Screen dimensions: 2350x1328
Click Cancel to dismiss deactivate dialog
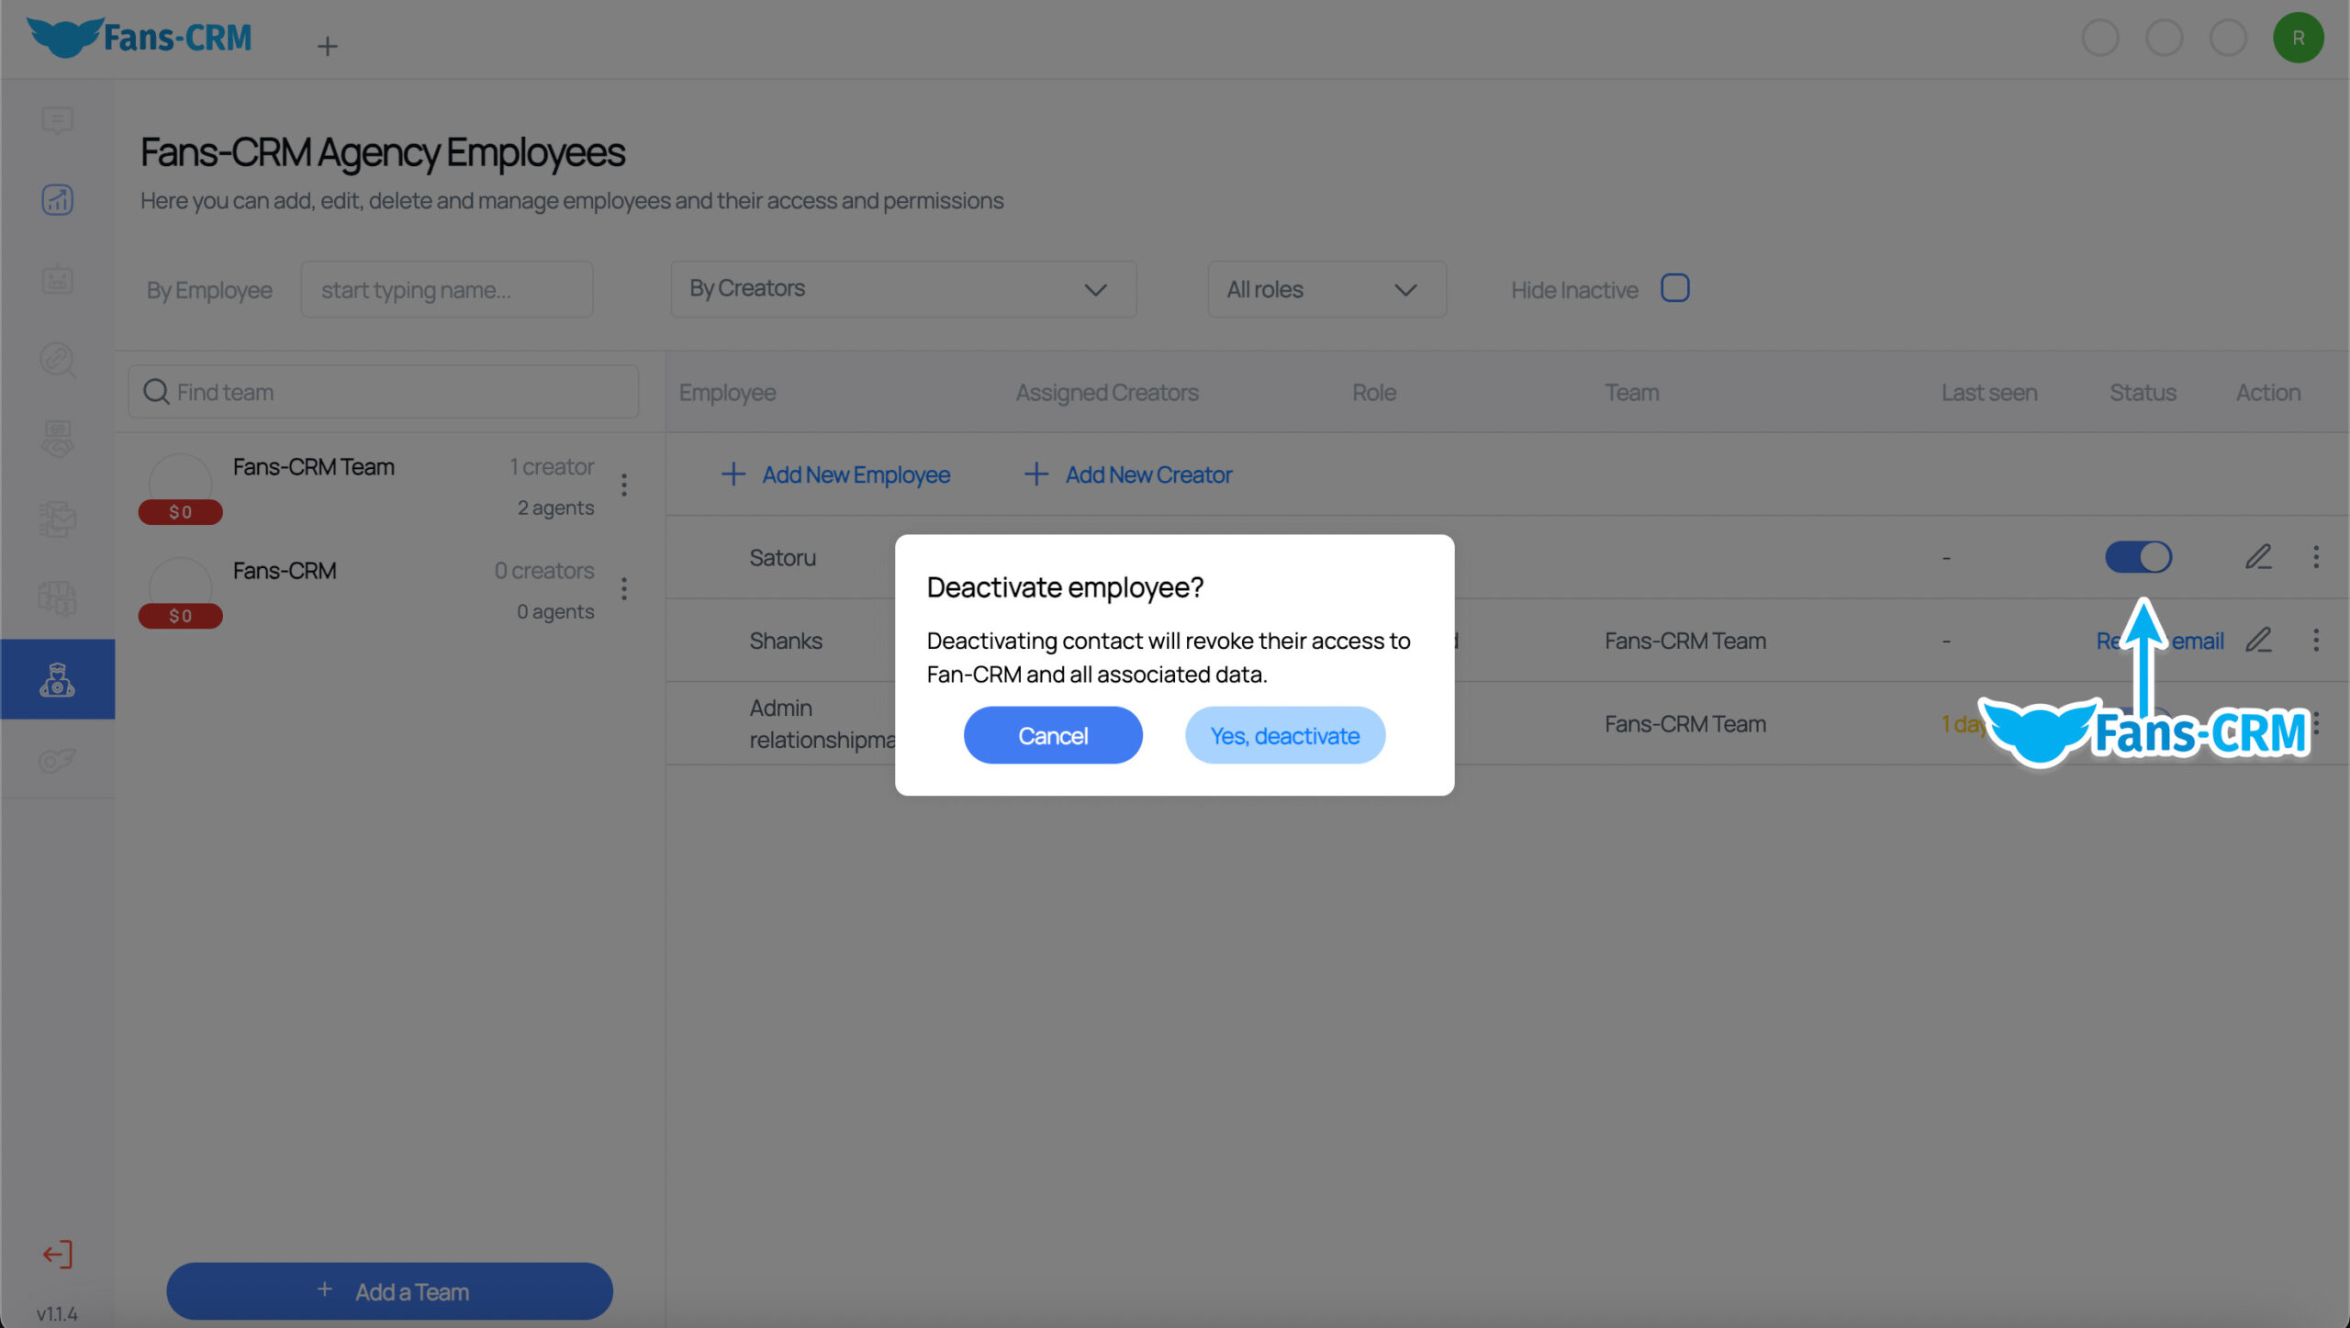pos(1052,734)
